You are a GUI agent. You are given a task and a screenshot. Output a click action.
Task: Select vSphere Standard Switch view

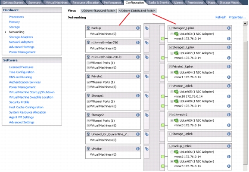[x=98, y=11]
